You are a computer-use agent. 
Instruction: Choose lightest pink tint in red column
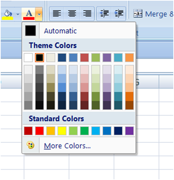click(x=84, y=70)
